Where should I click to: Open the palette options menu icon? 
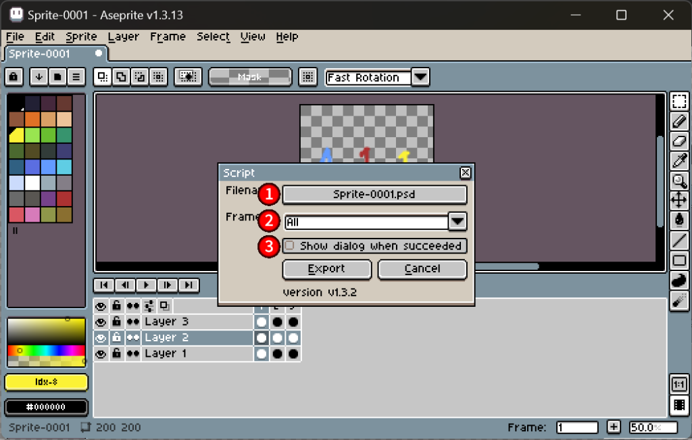coord(76,77)
